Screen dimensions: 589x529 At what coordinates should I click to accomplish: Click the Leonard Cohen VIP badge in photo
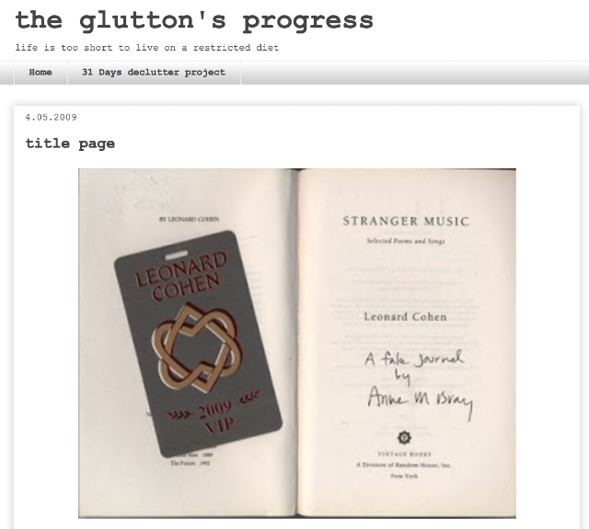pos(198,343)
